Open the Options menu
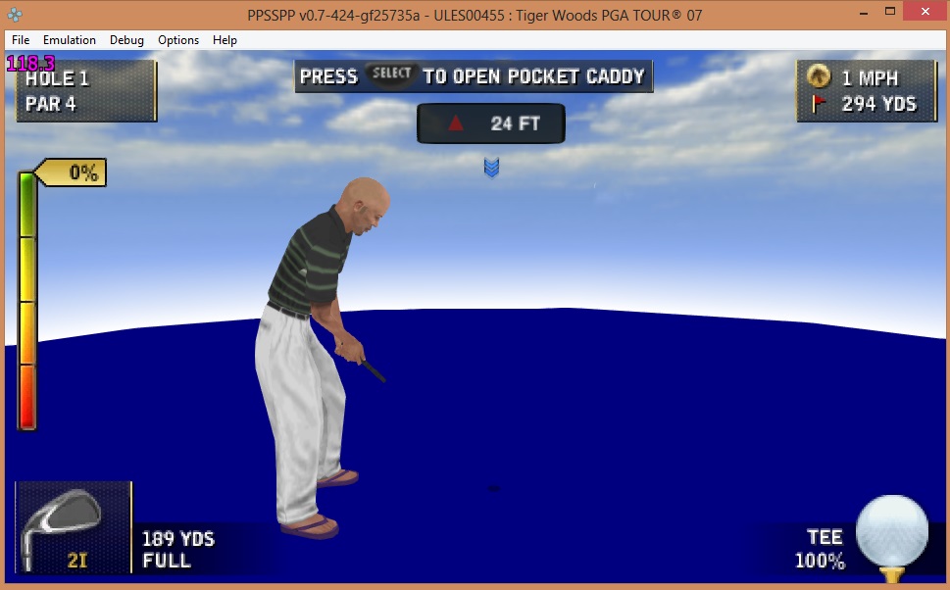This screenshot has width=950, height=590. [x=178, y=40]
